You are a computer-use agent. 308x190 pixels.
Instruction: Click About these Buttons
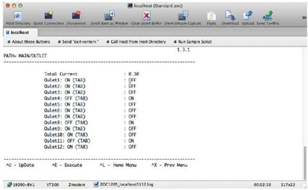click(29, 42)
